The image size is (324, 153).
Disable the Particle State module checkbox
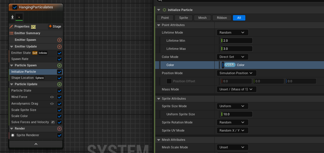[x=59, y=91]
